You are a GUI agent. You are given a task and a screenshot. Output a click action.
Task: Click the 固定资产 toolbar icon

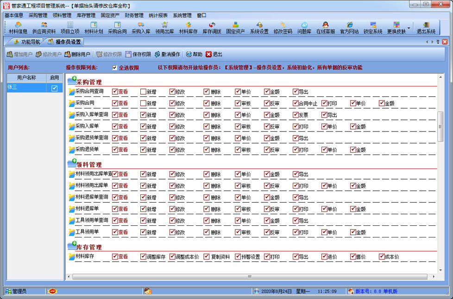[x=235, y=28]
